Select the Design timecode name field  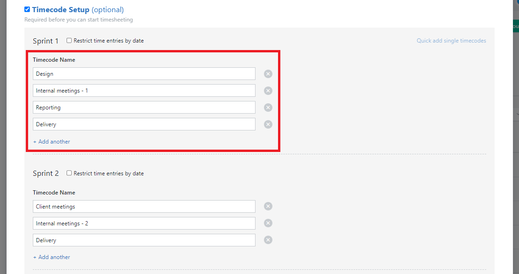click(x=144, y=73)
